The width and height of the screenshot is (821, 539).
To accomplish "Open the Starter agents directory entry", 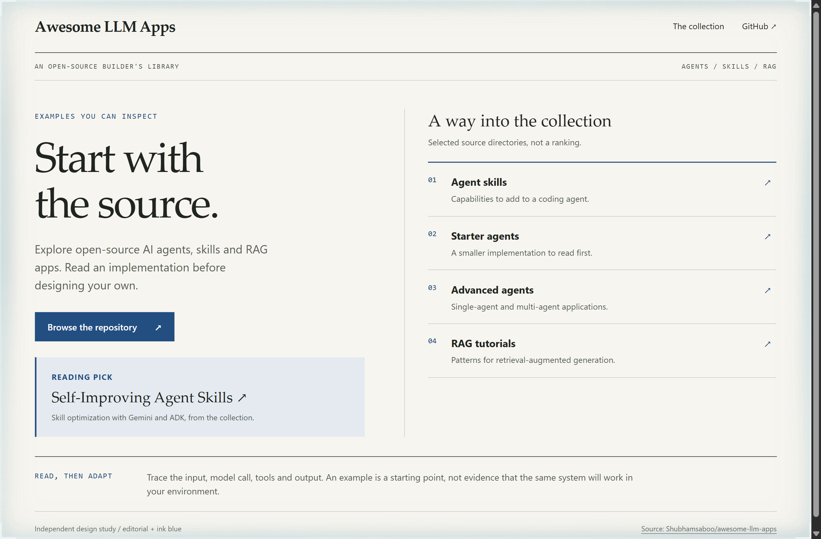I will (602, 244).
